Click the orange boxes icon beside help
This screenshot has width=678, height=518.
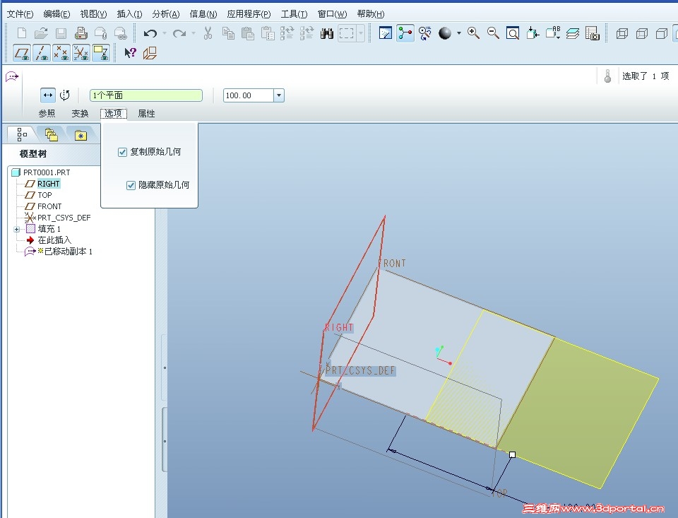pyautogui.click(x=150, y=53)
